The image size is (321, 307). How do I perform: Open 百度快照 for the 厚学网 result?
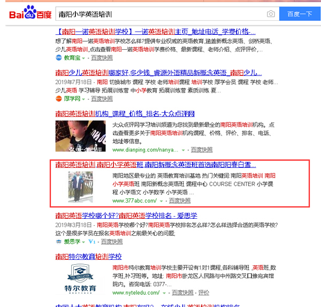pos(102,98)
